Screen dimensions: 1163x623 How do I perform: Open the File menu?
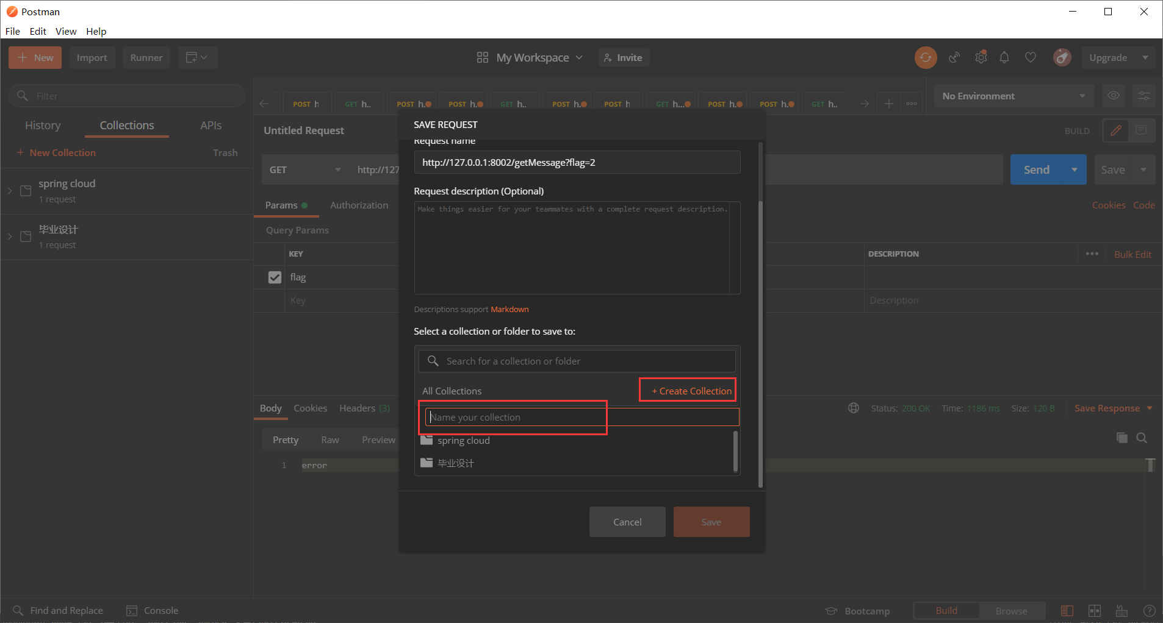(x=13, y=31)
